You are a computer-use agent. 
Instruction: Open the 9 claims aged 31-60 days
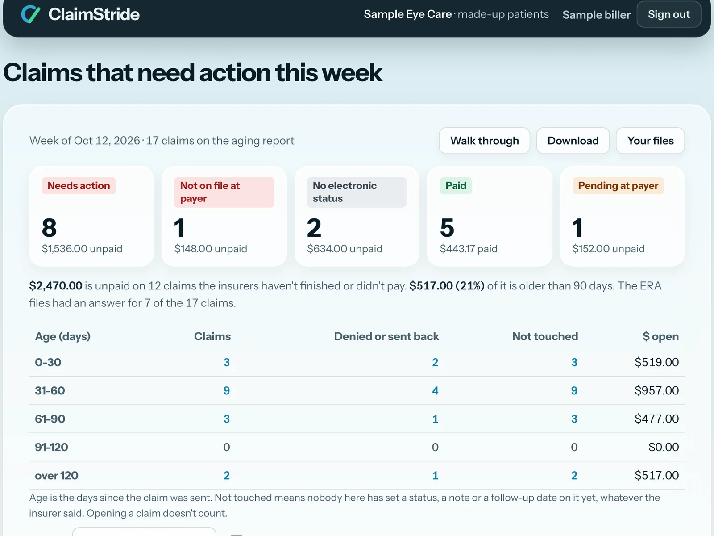227,391
